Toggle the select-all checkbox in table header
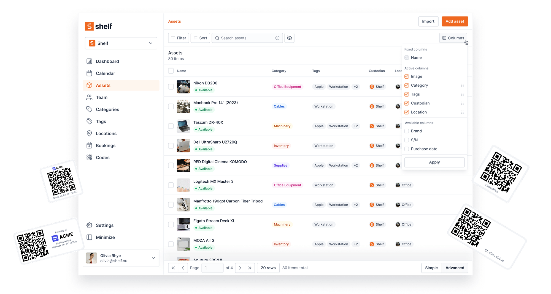The height and width of the screenshot is (294, 551). tap(171, 71)
